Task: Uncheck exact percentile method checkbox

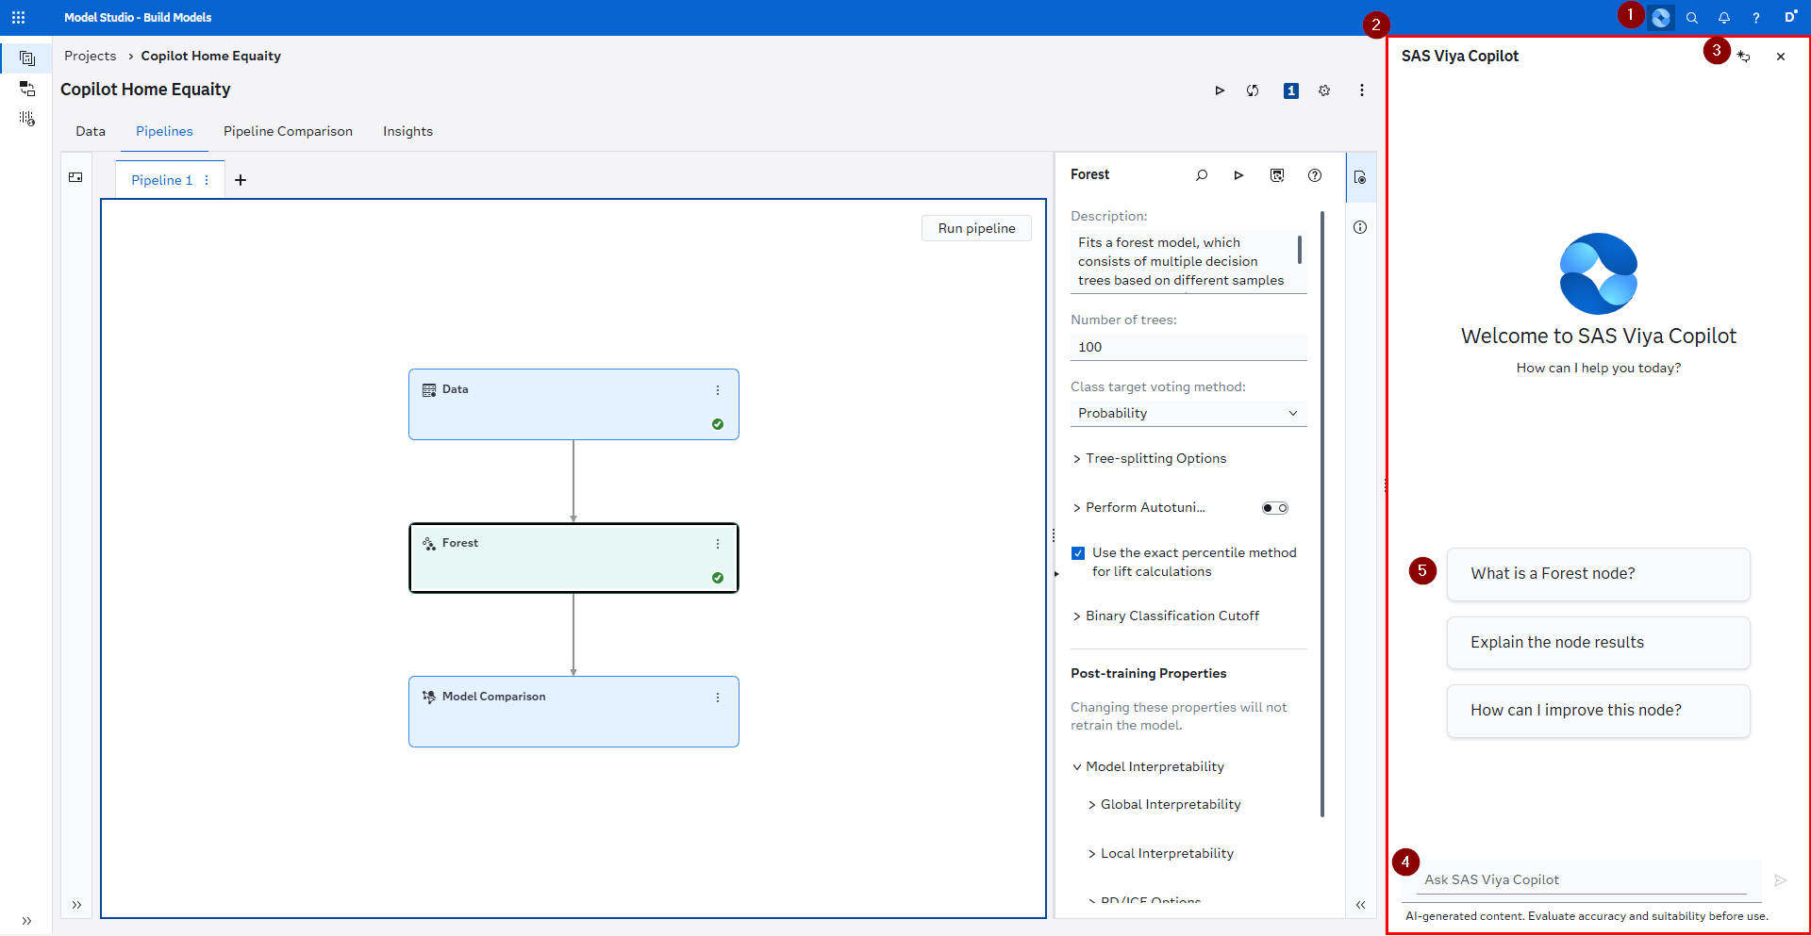Action: tap(1078, 553)
